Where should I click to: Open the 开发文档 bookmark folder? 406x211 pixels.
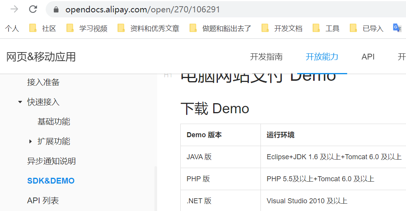coord(282,28)
